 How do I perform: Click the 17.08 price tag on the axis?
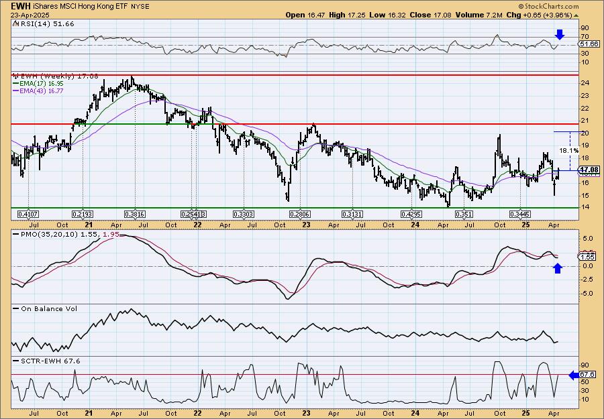click(590, 170)
